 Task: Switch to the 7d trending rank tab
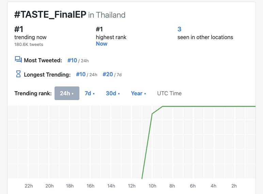(x=90, y=93)
